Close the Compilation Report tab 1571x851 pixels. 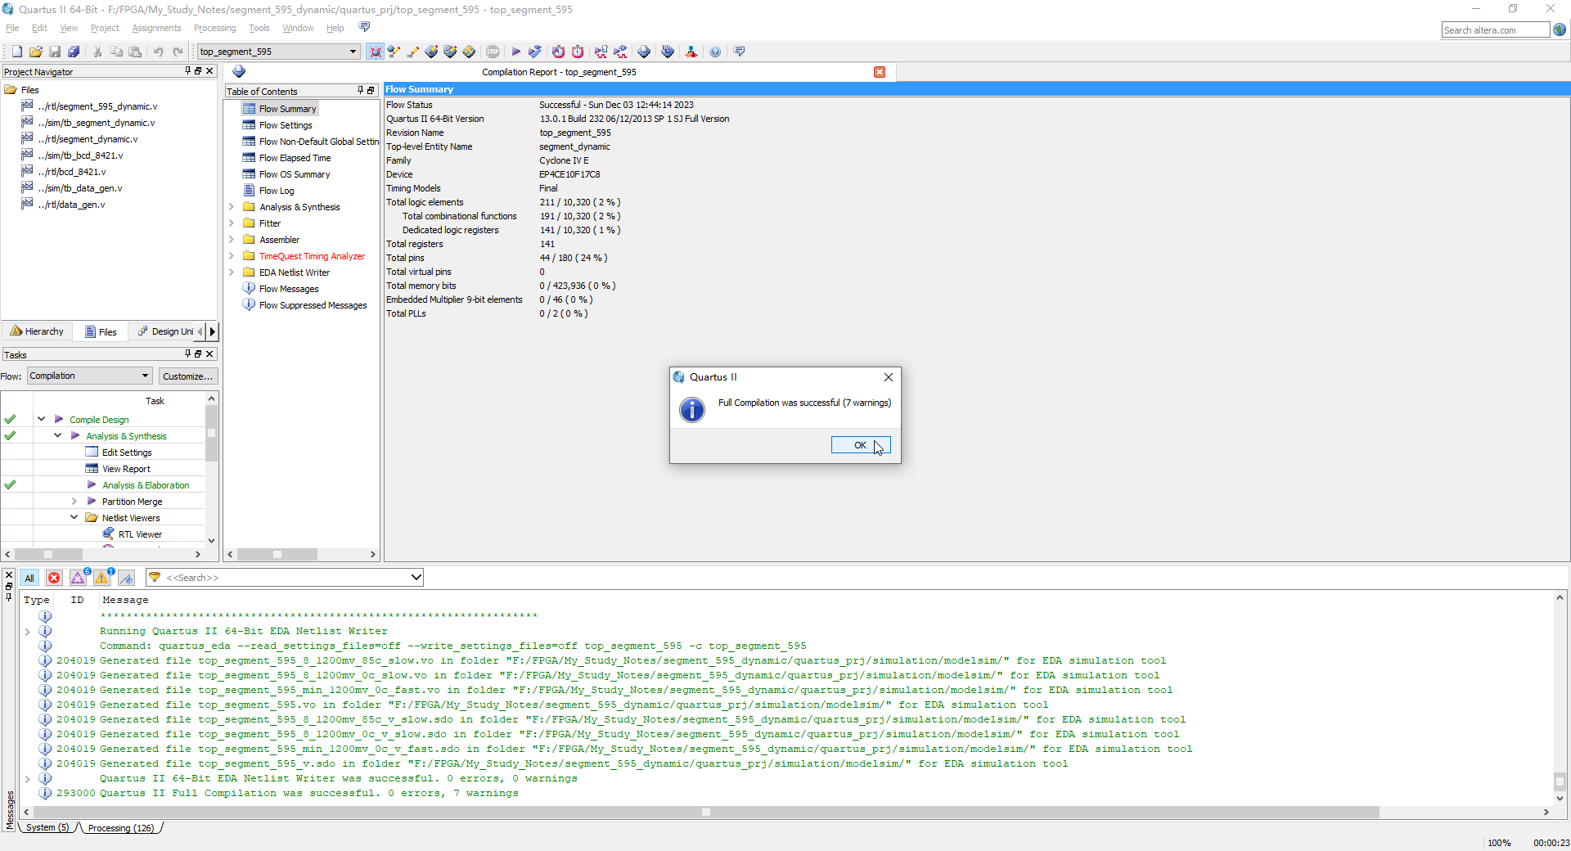880,72
